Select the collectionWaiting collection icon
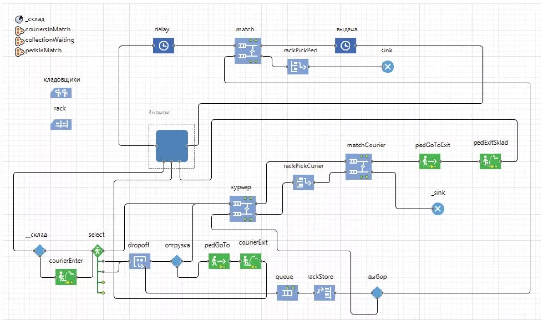 (x=19, y=41)
